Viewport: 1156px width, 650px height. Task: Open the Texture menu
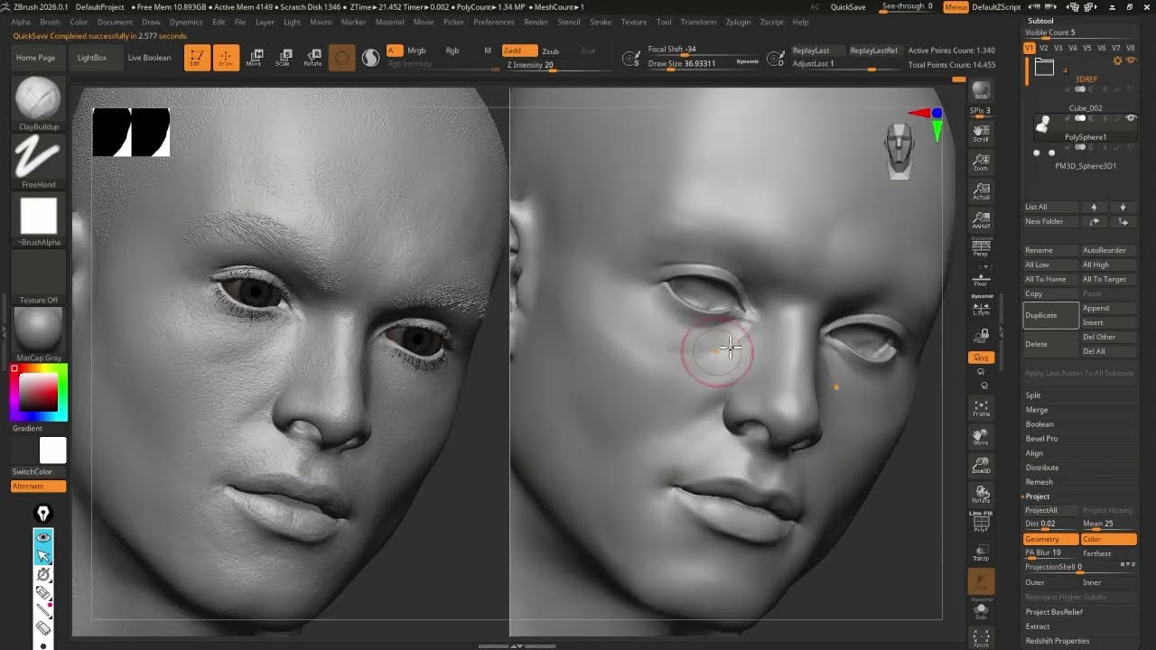coord(633,22)
